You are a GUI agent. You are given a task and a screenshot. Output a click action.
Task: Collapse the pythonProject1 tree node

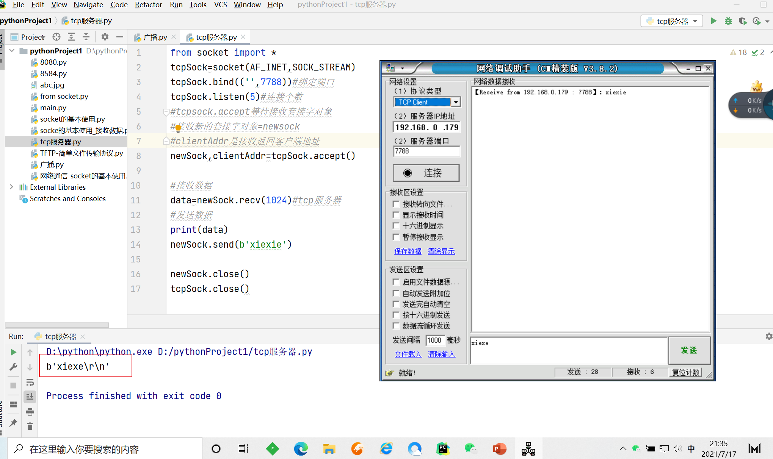coord(12,51)
